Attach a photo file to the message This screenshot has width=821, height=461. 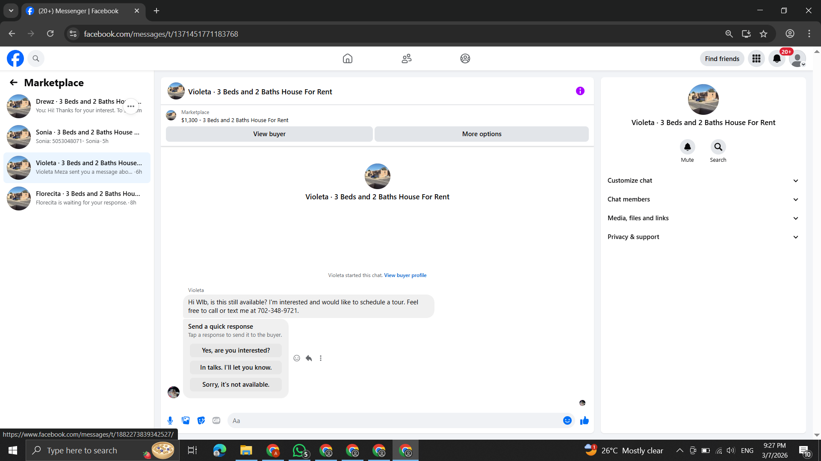tap(186, 420)
